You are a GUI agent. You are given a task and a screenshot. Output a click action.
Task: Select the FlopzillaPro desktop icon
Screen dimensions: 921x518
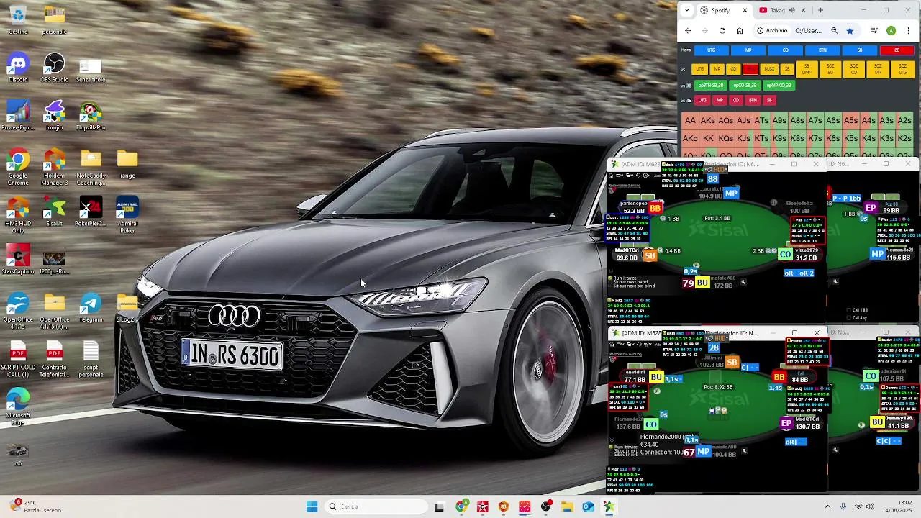tap(91, 117)
